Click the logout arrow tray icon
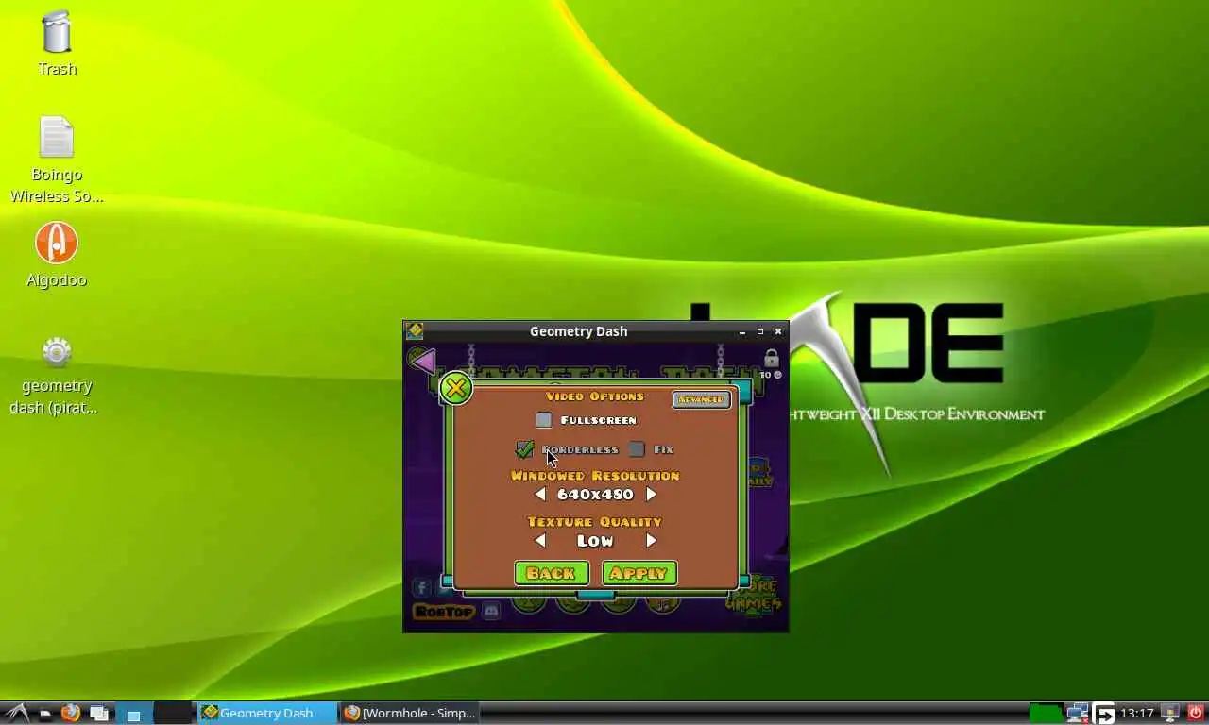1209x725 pixels. point(1104,714)
